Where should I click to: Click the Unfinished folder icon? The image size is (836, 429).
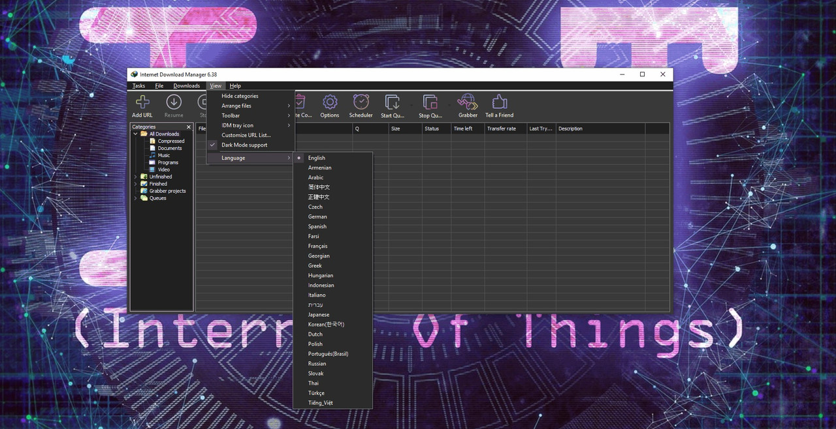click(144, 177)
